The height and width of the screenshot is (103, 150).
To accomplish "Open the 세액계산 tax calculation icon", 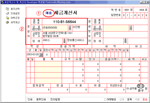I will 7,22.
